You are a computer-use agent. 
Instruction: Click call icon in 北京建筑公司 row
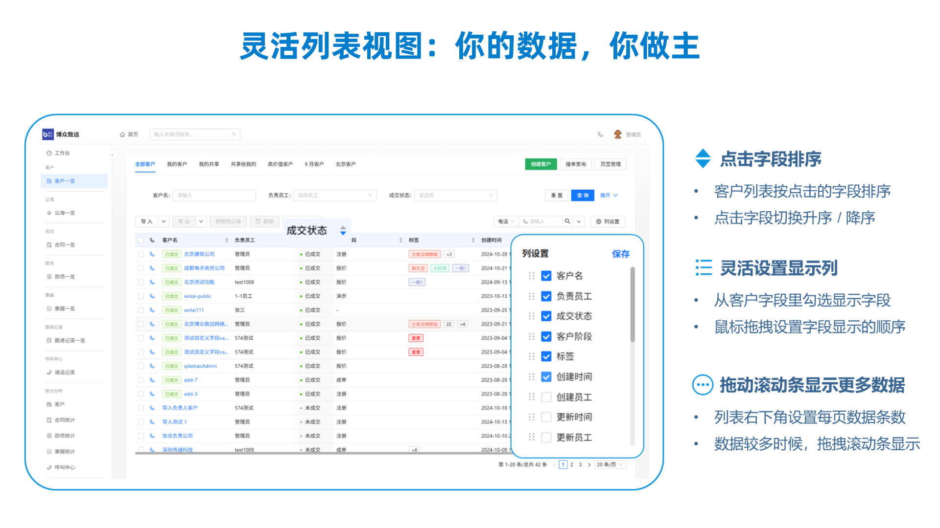click(x=152, y=254)
